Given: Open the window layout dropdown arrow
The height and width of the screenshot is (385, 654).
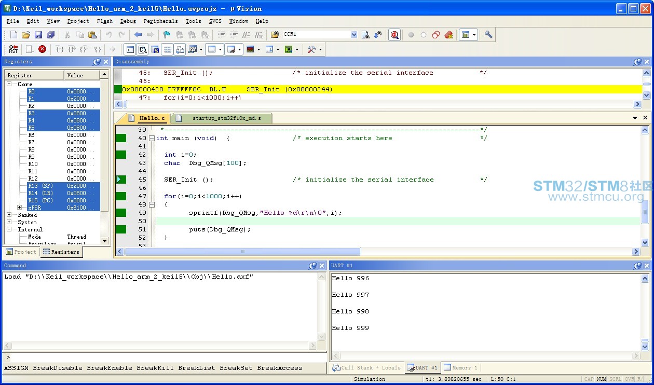Looking at the screenshot, I should click(474, 35).
